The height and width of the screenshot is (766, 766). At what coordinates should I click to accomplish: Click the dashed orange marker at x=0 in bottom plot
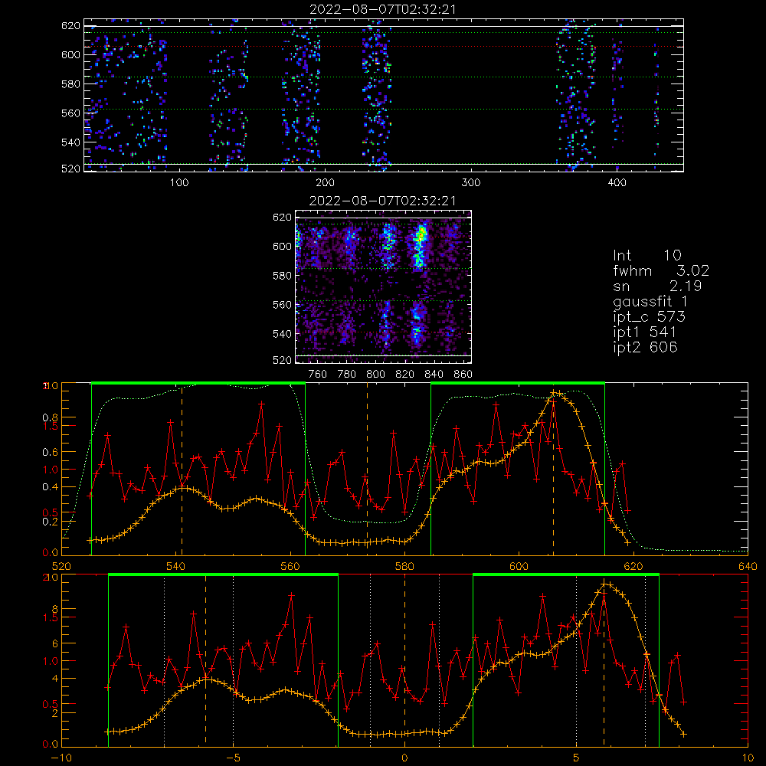404,660
